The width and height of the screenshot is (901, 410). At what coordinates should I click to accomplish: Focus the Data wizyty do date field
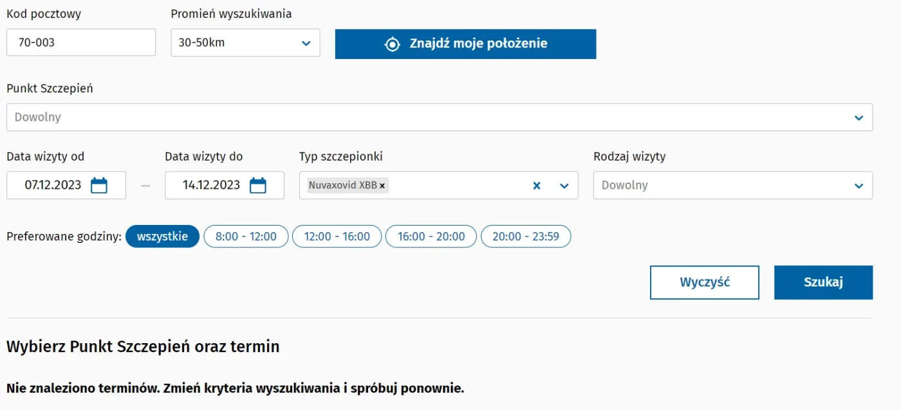pyautogui.click(x=211, y=186)
